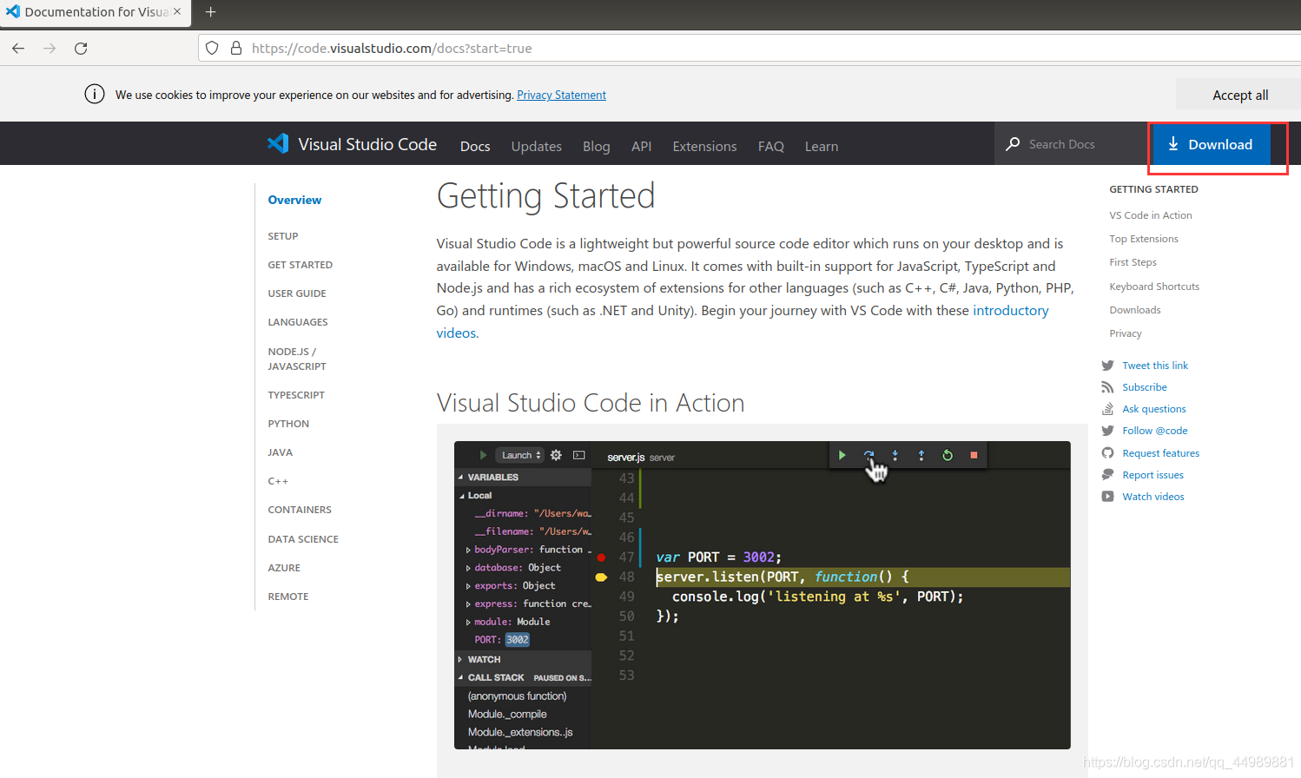1301x778 pixels.
Task: Expand the LANGUAGES sidebar section
Action: click(298, 322)
